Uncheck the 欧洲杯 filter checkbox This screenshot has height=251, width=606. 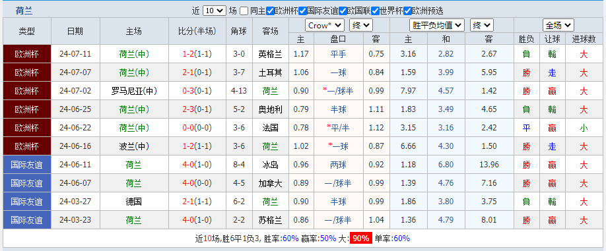pos(270,11)
